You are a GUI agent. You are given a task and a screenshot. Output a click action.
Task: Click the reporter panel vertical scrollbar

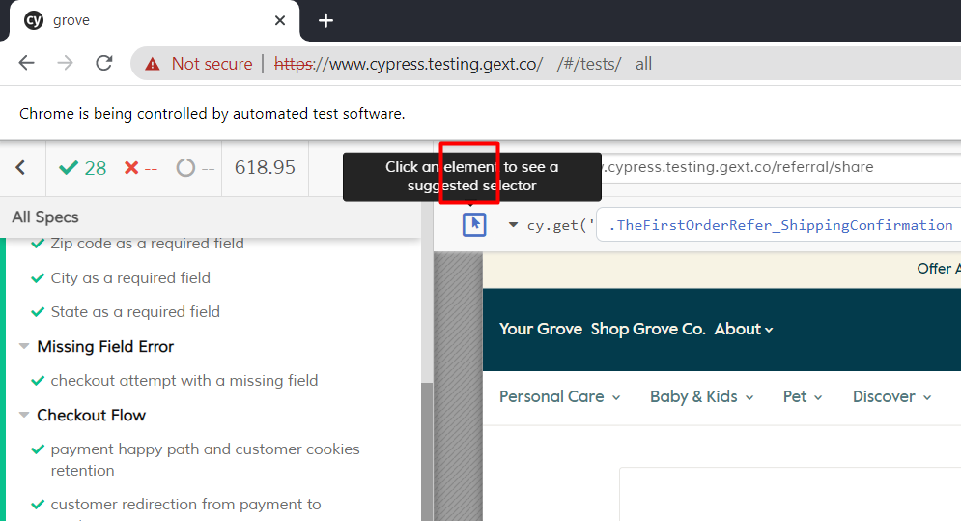point(427,451)
